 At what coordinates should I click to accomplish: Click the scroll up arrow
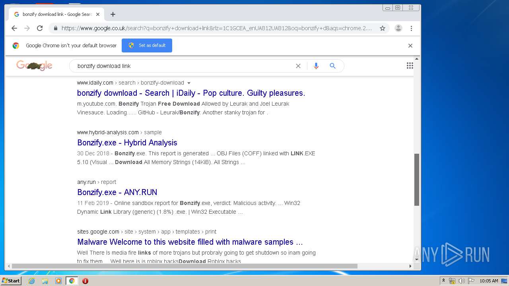pos(417,59)
